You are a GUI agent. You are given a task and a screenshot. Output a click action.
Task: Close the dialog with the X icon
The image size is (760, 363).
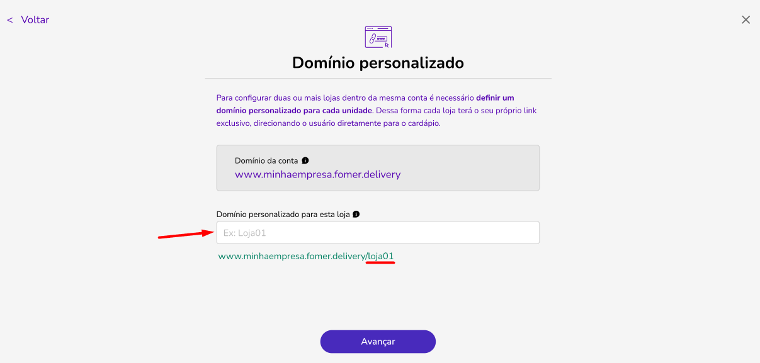(746, 20)
